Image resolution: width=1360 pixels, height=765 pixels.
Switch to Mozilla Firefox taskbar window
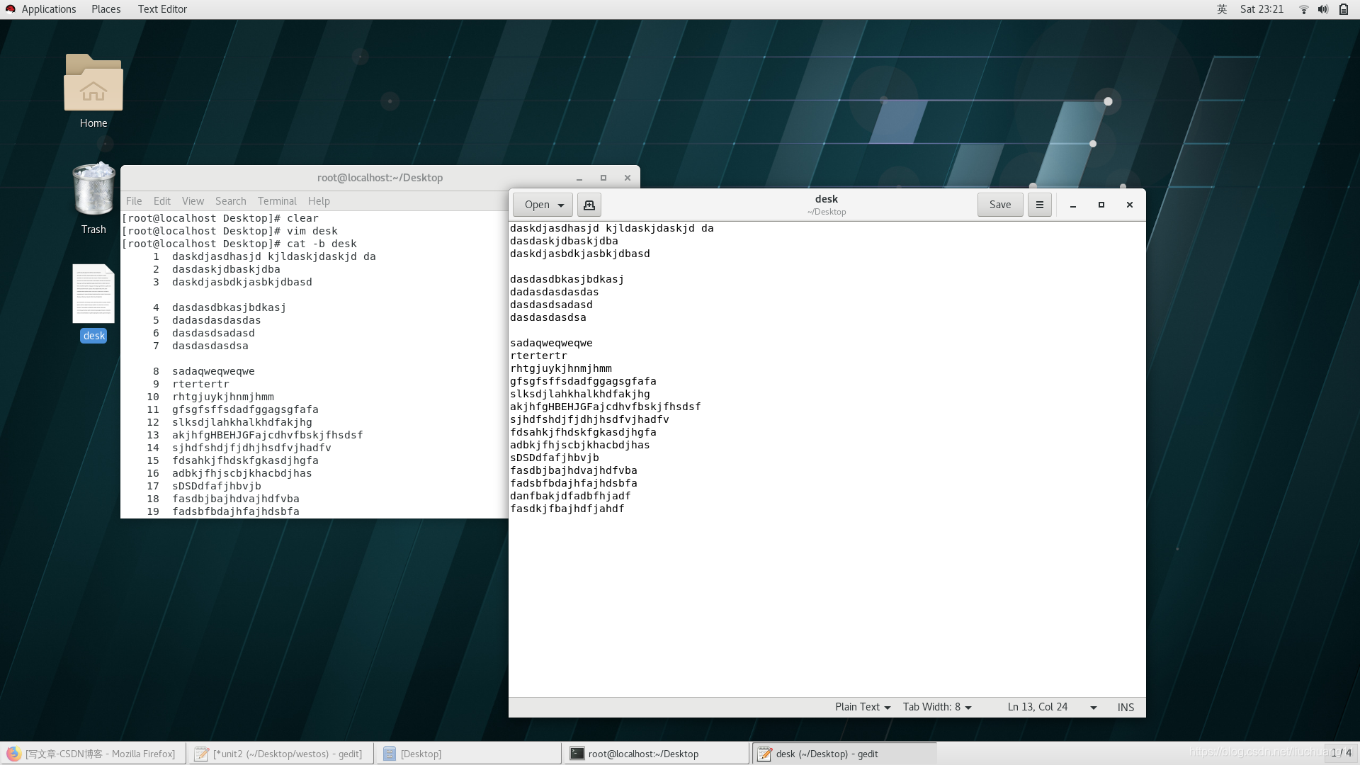tap(93, 754)
